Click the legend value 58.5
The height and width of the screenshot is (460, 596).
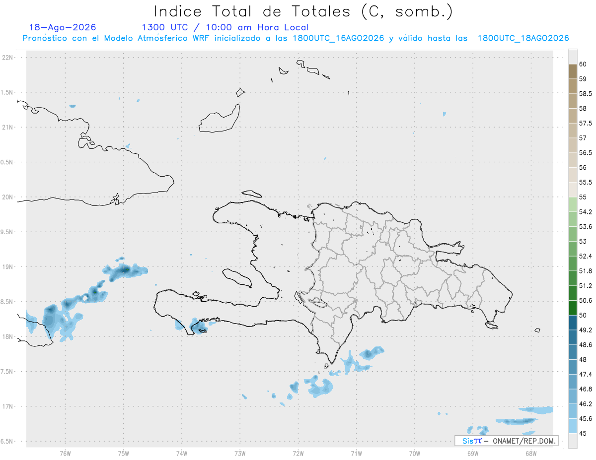(x=585, y=94)
